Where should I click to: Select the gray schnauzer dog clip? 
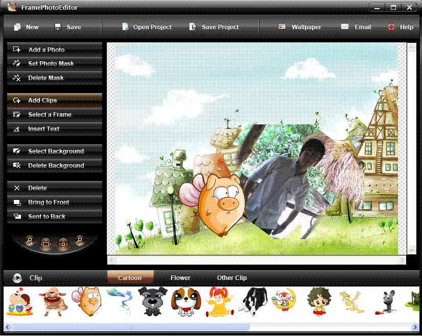152,301
